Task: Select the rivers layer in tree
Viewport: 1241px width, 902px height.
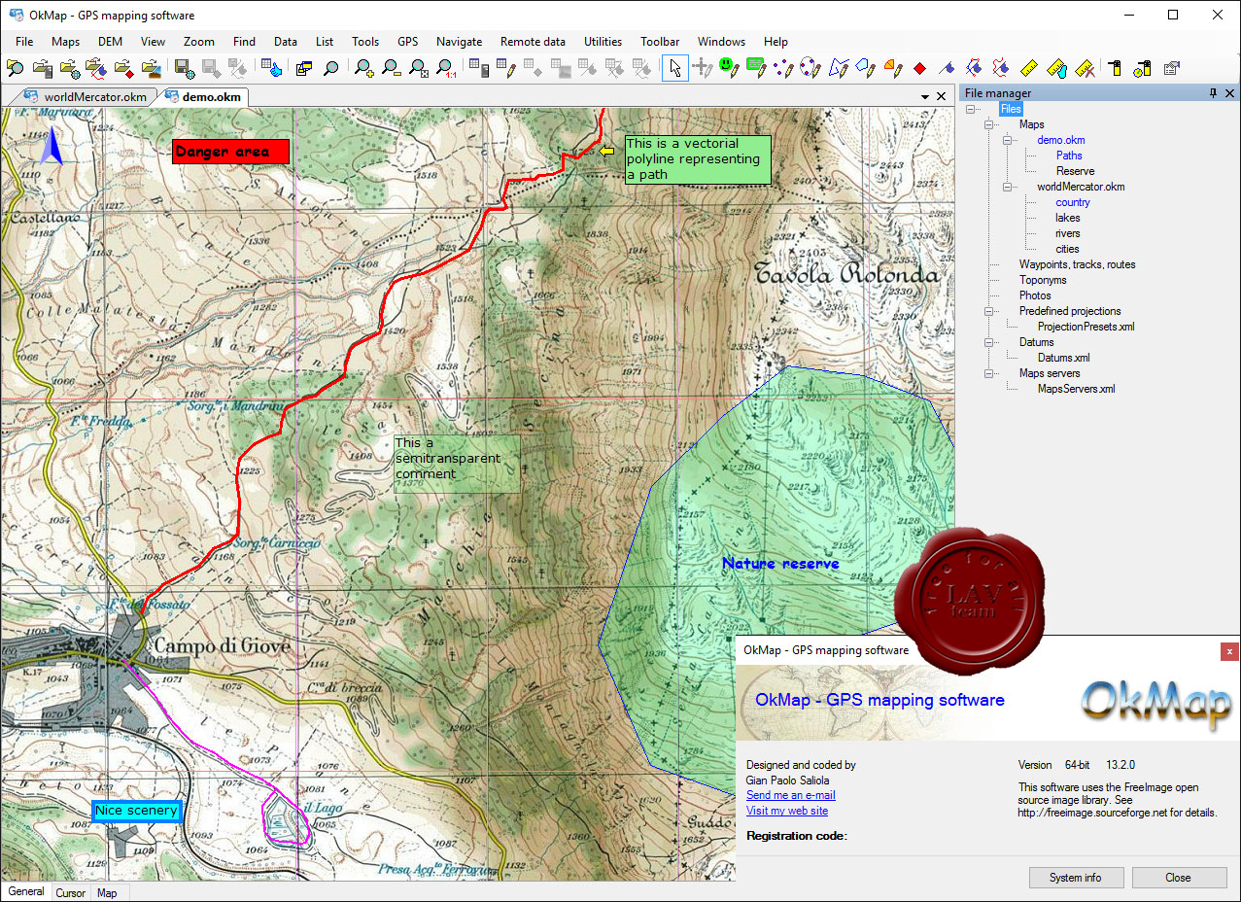Action: [x=1067, y=233]
